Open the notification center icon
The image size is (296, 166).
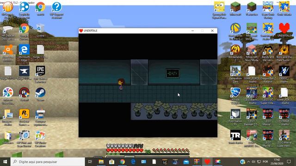289,162
